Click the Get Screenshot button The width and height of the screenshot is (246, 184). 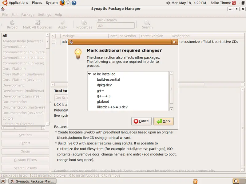[61, 98]
